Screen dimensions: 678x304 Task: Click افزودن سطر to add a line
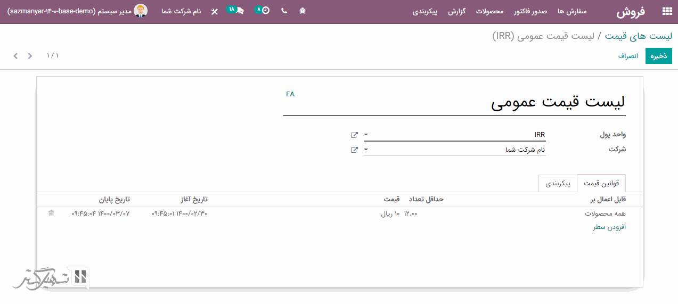point(609,227)
